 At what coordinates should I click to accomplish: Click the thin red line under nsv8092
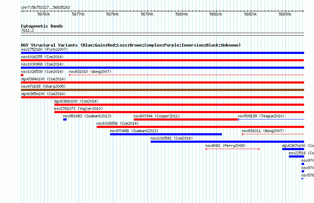pos(233,149)
